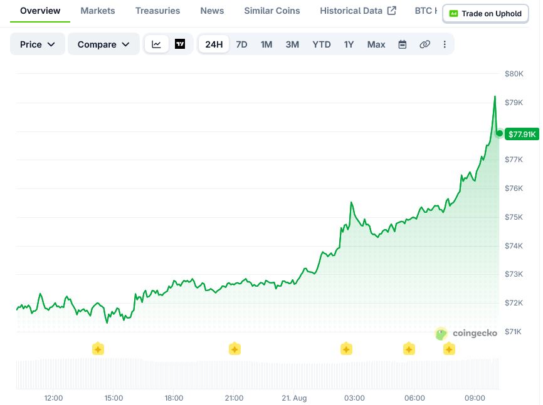Click the 21. Aug date axis label

click(294, 398)
